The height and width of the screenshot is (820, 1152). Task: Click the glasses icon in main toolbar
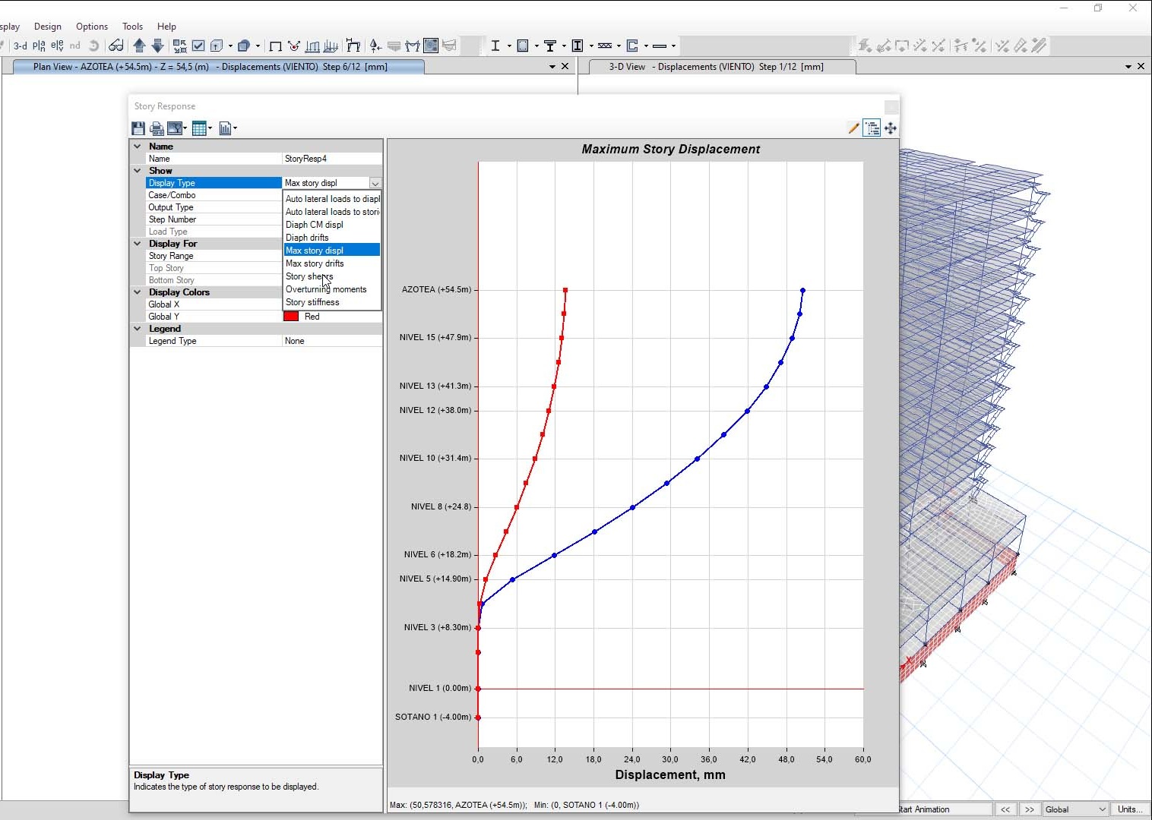116,46
